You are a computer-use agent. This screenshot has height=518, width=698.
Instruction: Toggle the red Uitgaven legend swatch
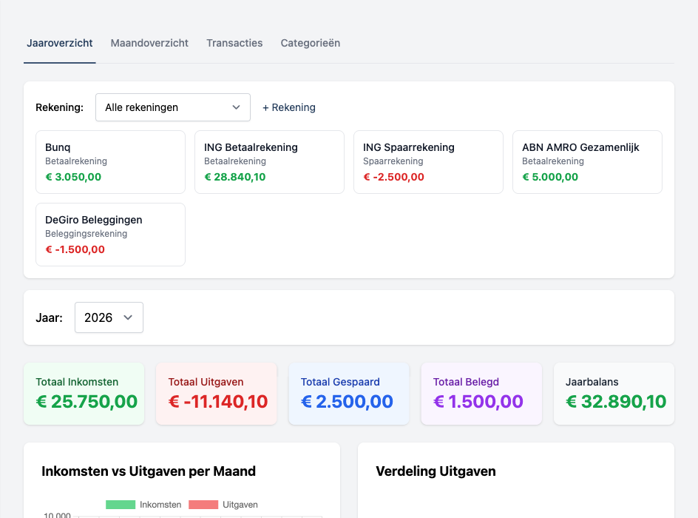(203, 505)
